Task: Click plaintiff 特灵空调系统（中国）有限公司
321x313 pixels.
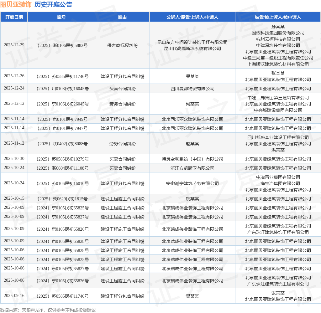Action: point(192,159)
